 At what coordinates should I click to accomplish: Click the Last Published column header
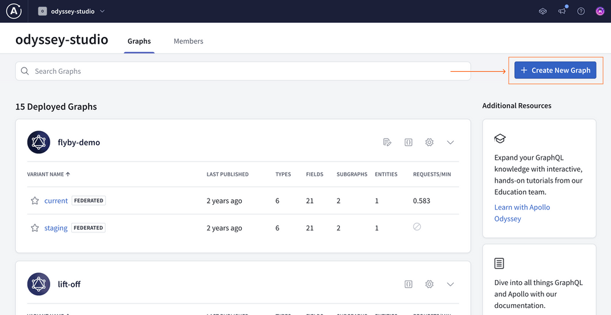coord(228,174)
